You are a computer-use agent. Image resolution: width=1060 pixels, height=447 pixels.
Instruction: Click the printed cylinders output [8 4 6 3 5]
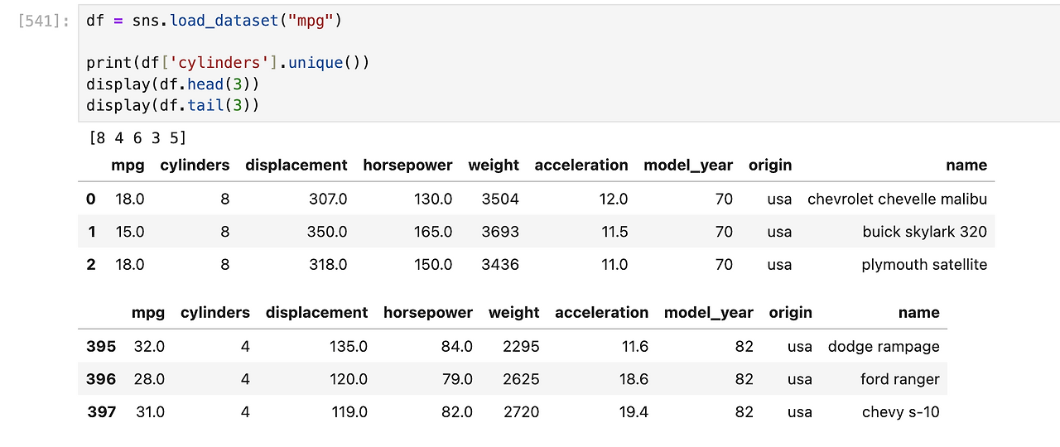tap(137, 137)
